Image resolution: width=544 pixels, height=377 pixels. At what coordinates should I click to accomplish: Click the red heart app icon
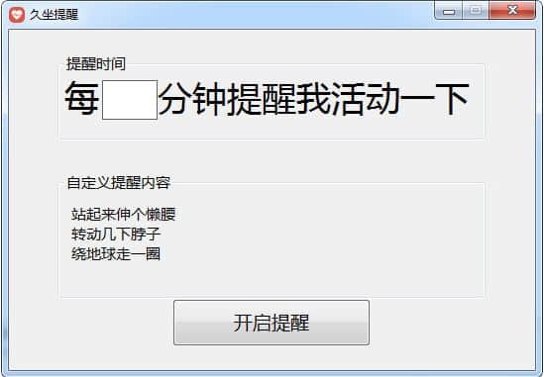click(x=16, y=15)
